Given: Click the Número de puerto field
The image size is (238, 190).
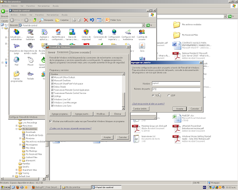Looking at the screenshot, I should pos(176,89).
